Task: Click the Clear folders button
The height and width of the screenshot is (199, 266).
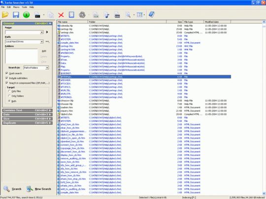Action: tap(44, 62)
